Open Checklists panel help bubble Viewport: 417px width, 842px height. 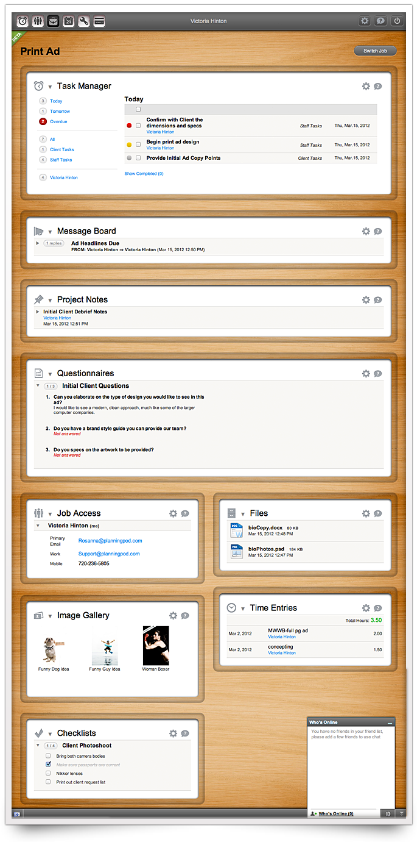tap(185, 733)
